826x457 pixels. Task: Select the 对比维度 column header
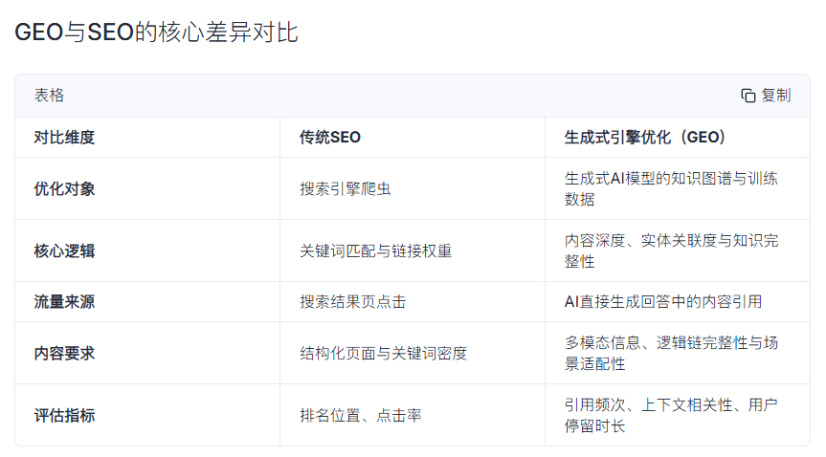pos(64,138)
